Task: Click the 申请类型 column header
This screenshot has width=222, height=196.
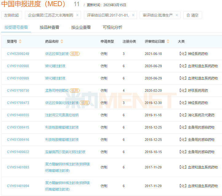Action: pyautogui.click(x=107, y=41)
